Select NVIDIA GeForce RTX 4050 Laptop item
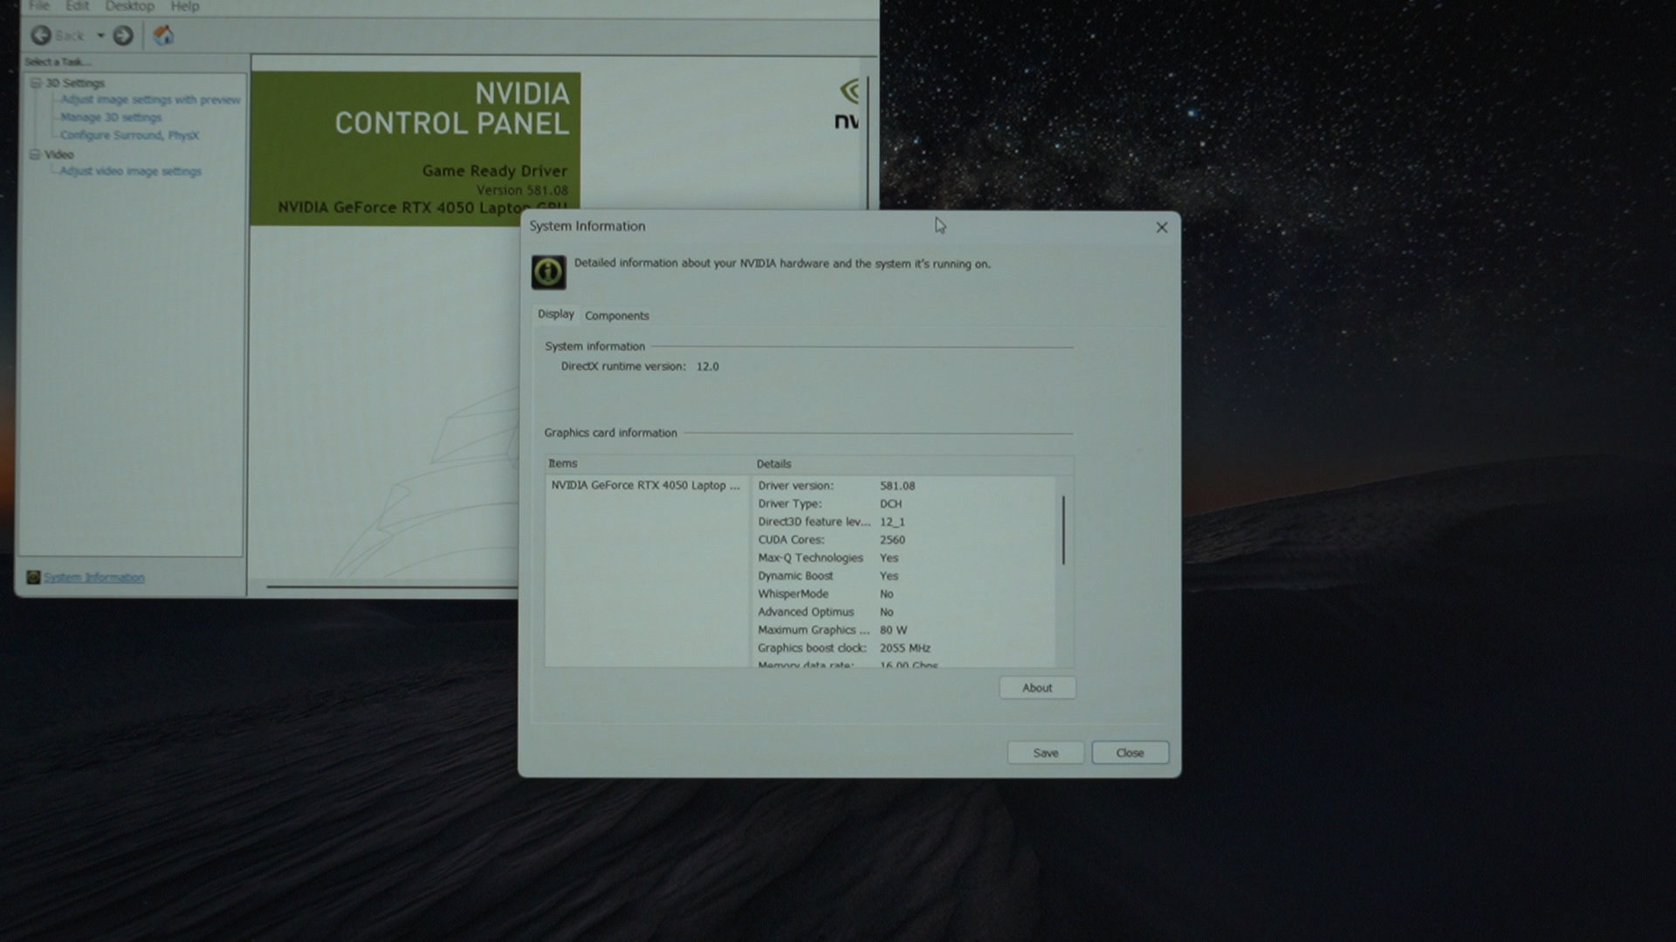Viewport: 1676px width, 942px height. coord(644,486)
